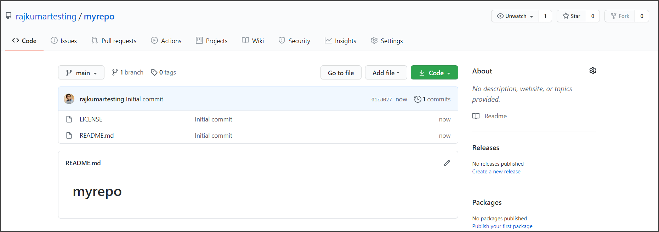Screen dimensions: 659x232
Task: Click Create a new release link
Action: point(496,172)
